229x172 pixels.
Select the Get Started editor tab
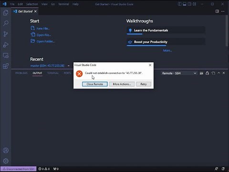click(x=25, y=11)
